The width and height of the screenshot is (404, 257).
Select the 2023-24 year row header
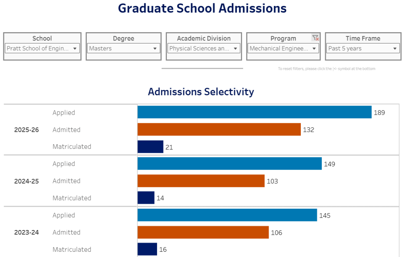pos(27,233)
